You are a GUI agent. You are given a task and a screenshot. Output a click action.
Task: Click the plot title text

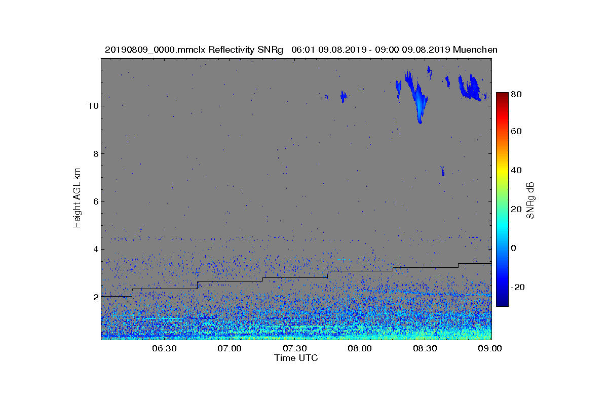pos(301,50)
